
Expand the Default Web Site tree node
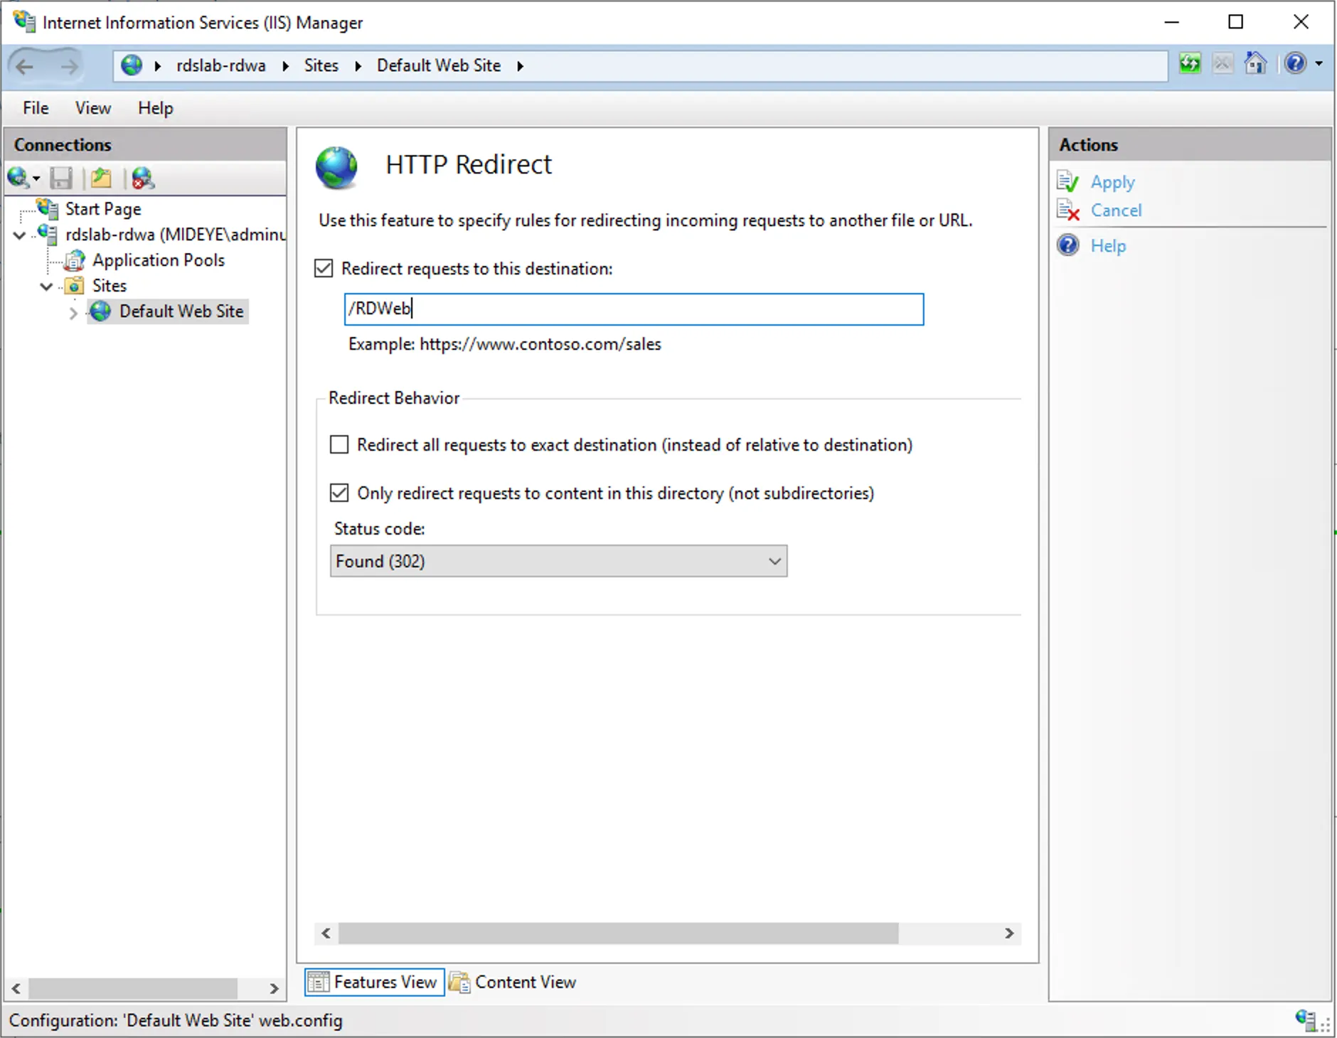73,311
